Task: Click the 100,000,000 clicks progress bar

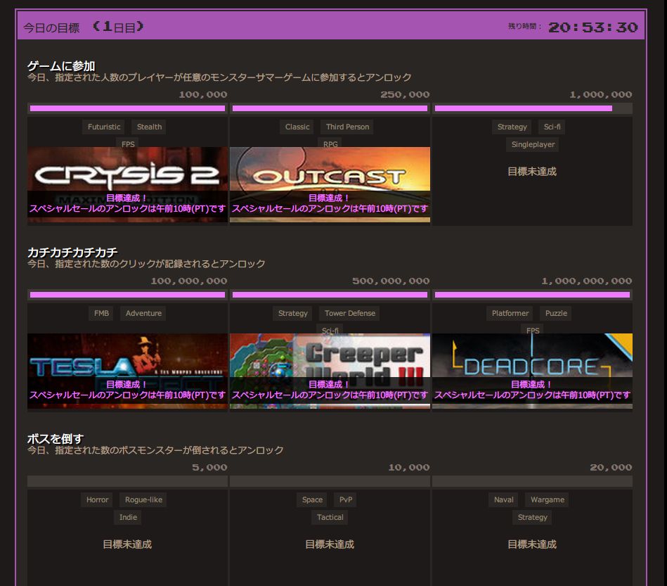Action: pos(127,295)
